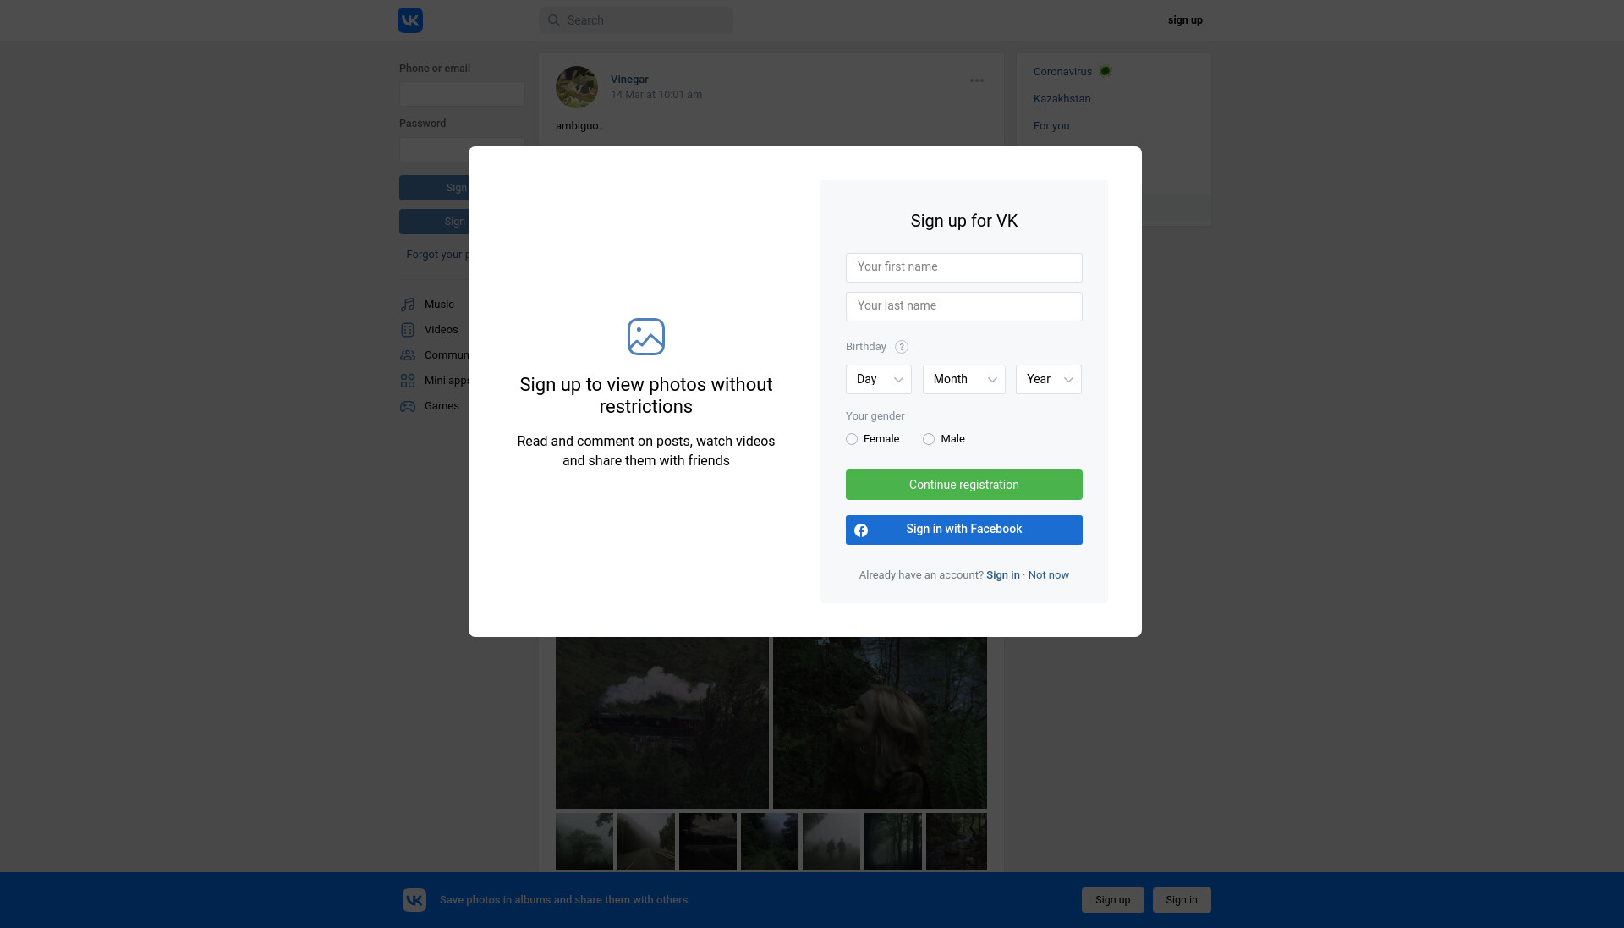Open the dark forest trunks thumbnail

tap(893, 842)
